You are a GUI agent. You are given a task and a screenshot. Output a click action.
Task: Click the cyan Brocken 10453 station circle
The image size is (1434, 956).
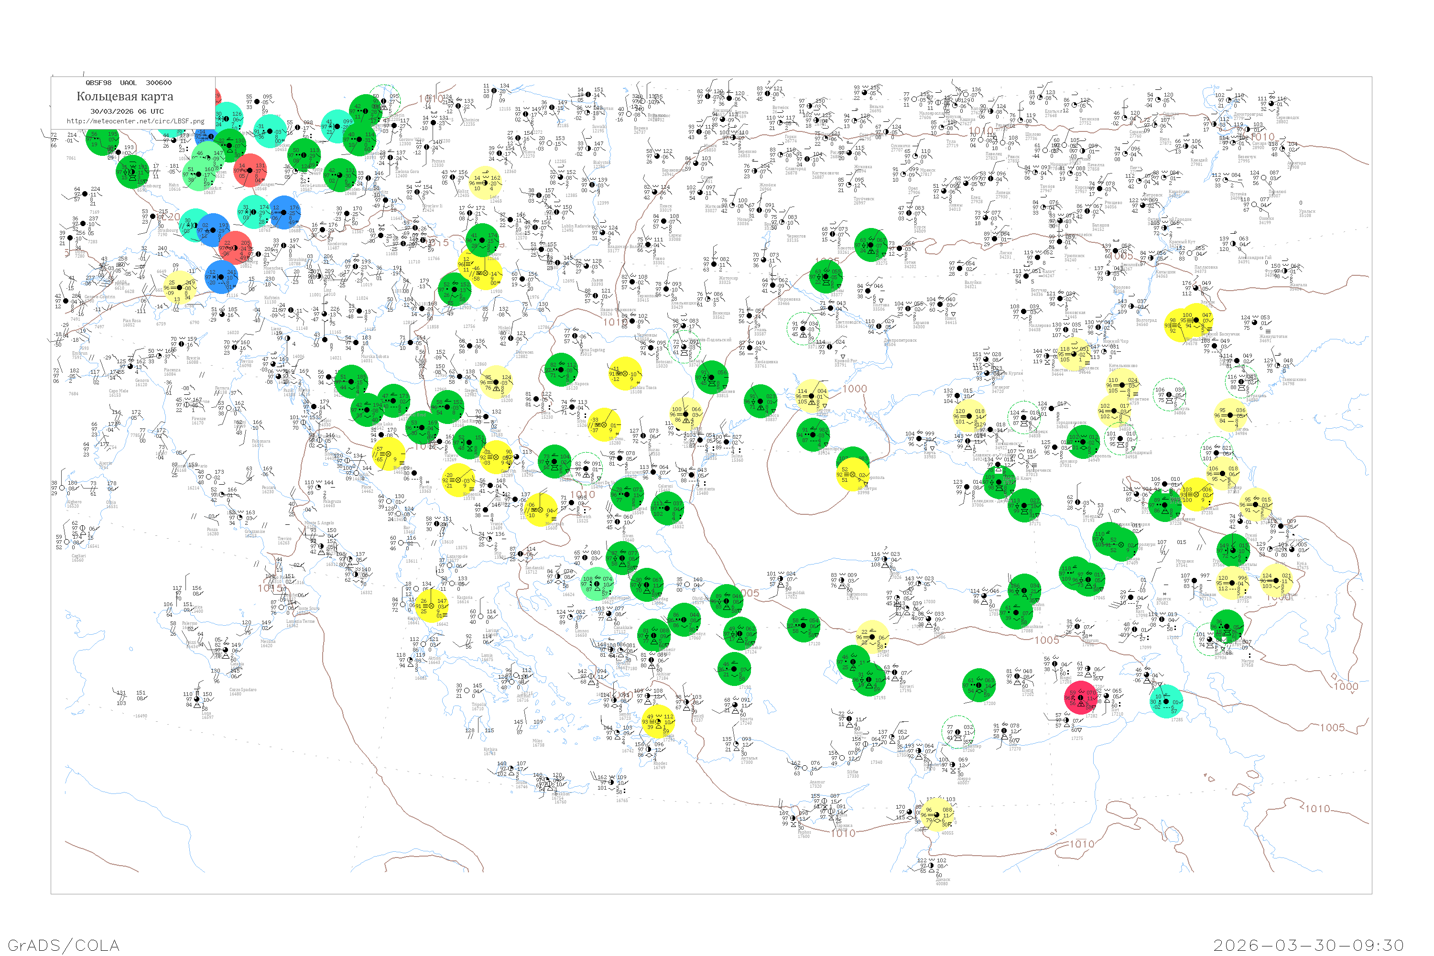point(270,132)
